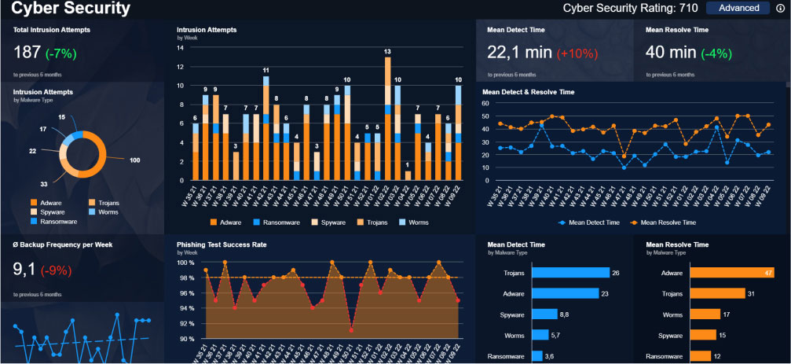The image size is (791, 364).
Task: Click the lowest phishing point near 91 %
Action: [351, 330]
